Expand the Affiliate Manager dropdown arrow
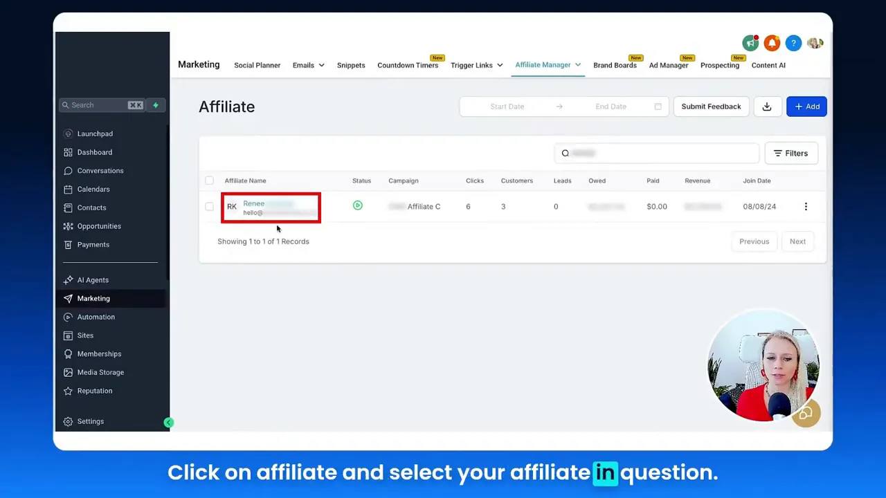Screen dimensions: 886x498 coord(578,65)
